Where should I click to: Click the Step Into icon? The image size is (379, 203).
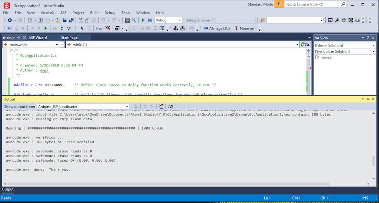(62, 28)
